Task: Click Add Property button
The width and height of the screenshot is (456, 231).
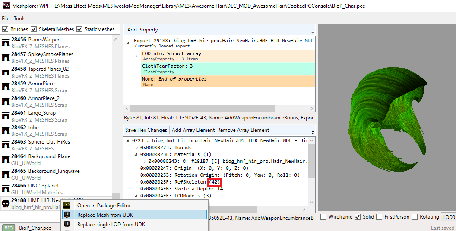Action: click(x=142, y=30)
